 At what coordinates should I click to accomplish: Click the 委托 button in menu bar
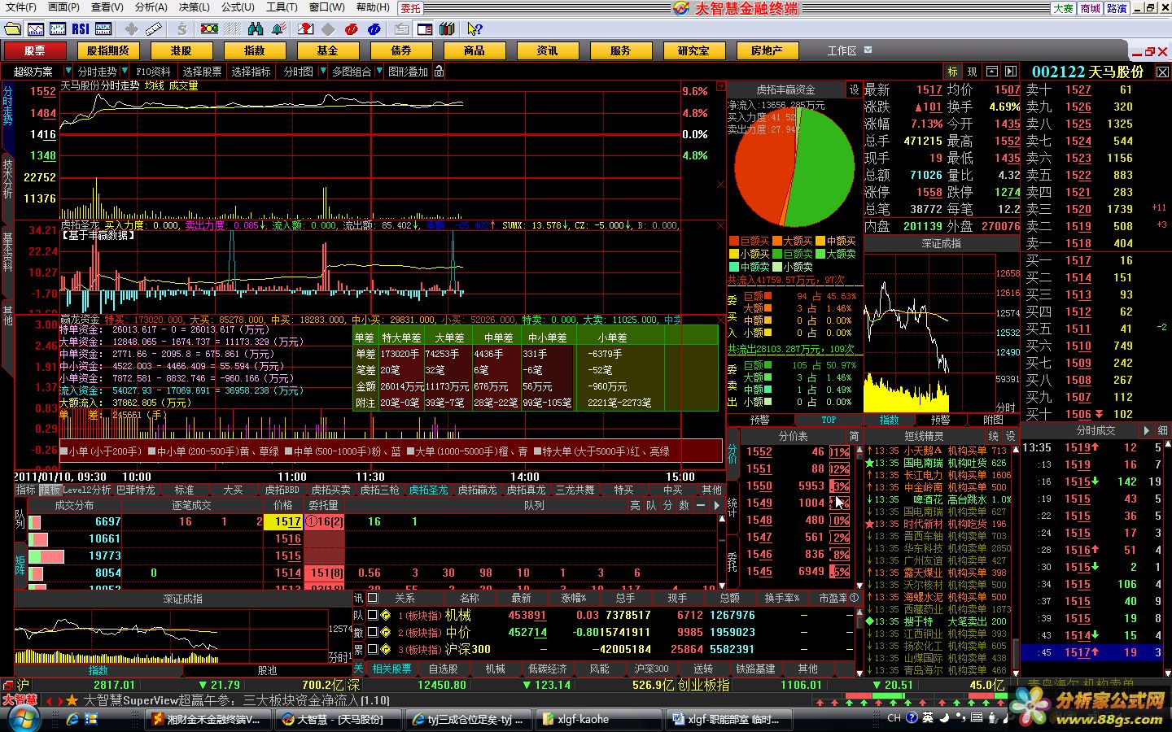tap(411, 7)
